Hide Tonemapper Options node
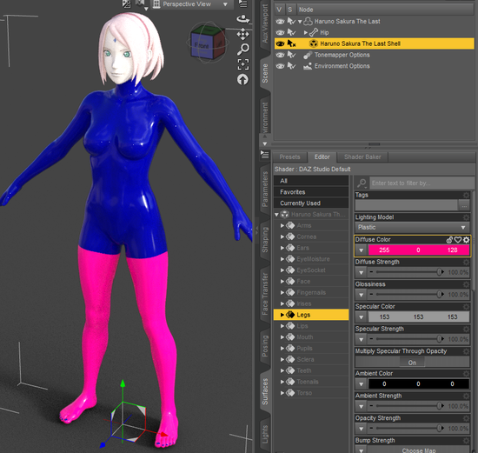Image resolution: width=478 pixels, height=453 pixels. click(280, 55)
